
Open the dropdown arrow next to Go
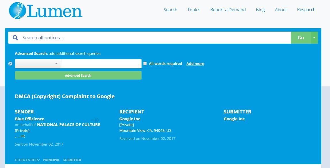tap(314, 38)
